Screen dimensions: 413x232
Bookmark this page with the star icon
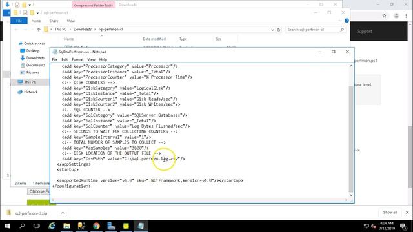point(385,15)
